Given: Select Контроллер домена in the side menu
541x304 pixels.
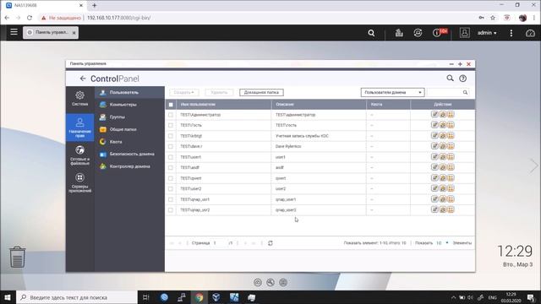Looking at the screenshot, I should tap(129, 166).
